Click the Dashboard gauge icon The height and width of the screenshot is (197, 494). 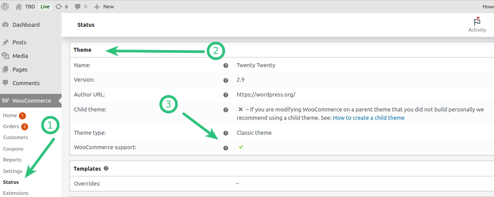point(5,25)
